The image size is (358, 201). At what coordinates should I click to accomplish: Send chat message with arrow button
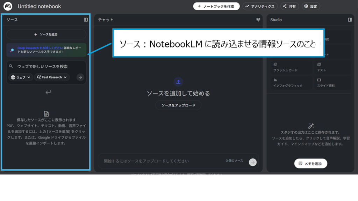coord(253,162)
